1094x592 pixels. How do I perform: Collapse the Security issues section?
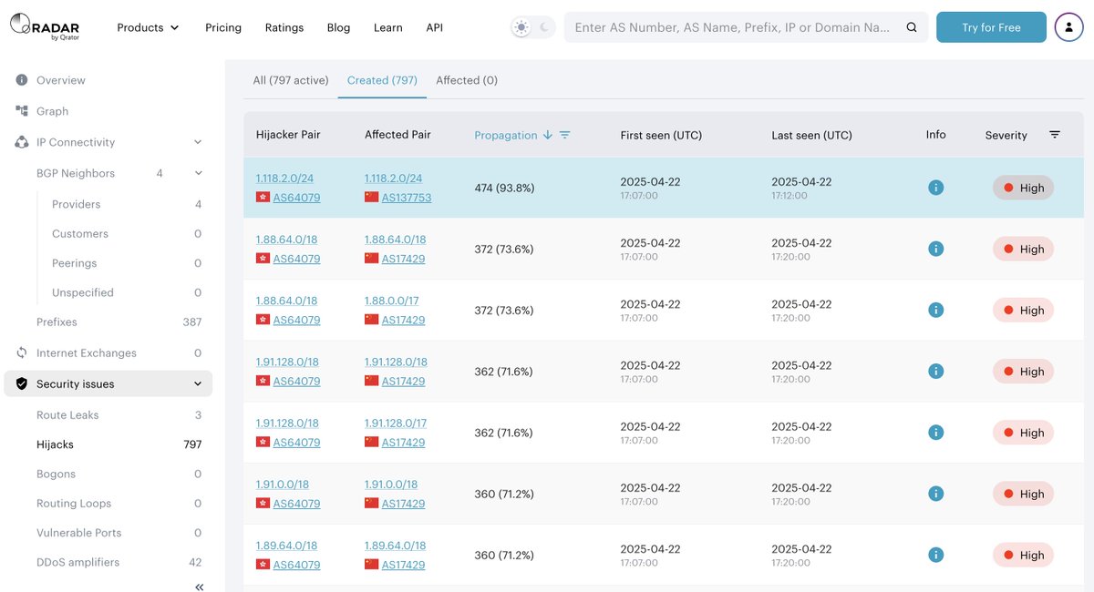[197, 383]
